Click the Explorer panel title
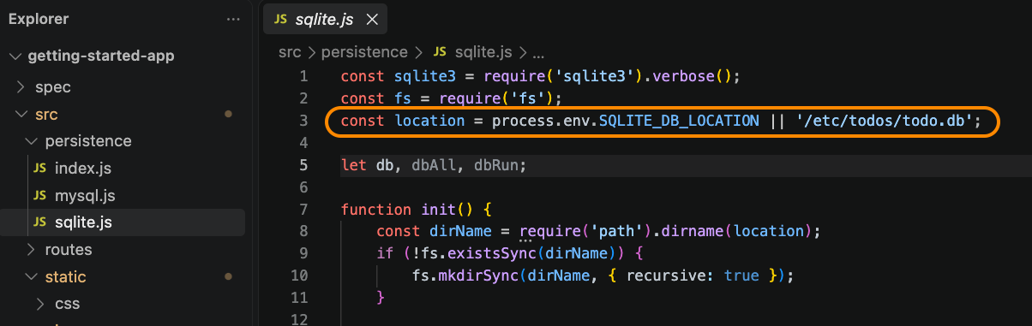Image resolution: width=1032 pixels, height=326 pixels. [x=38, y=19]
